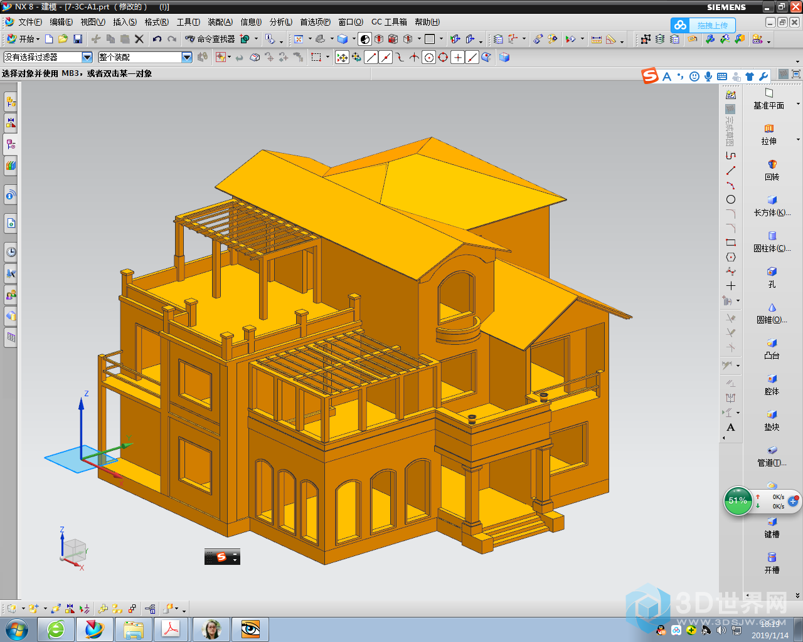Open the GC 工具箱 menu
Viewport: 803px width, 642px height.
click(x=389, y=22)
